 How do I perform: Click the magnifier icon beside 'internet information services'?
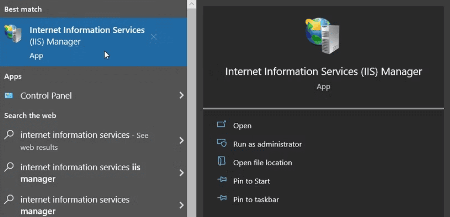click(9, 135)
